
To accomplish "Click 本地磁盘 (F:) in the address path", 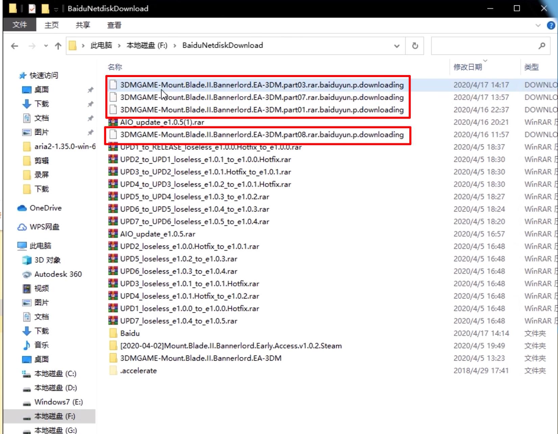I will [x=147, y=46].
